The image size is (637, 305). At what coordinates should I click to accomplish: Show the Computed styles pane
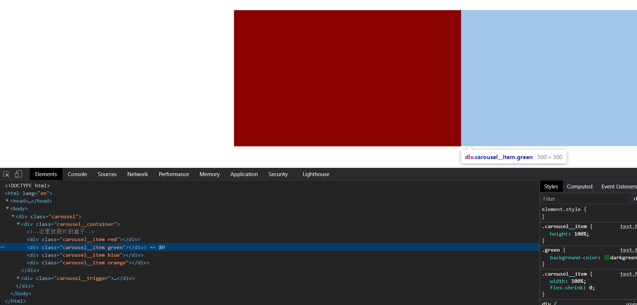click(x=580, y=187)
